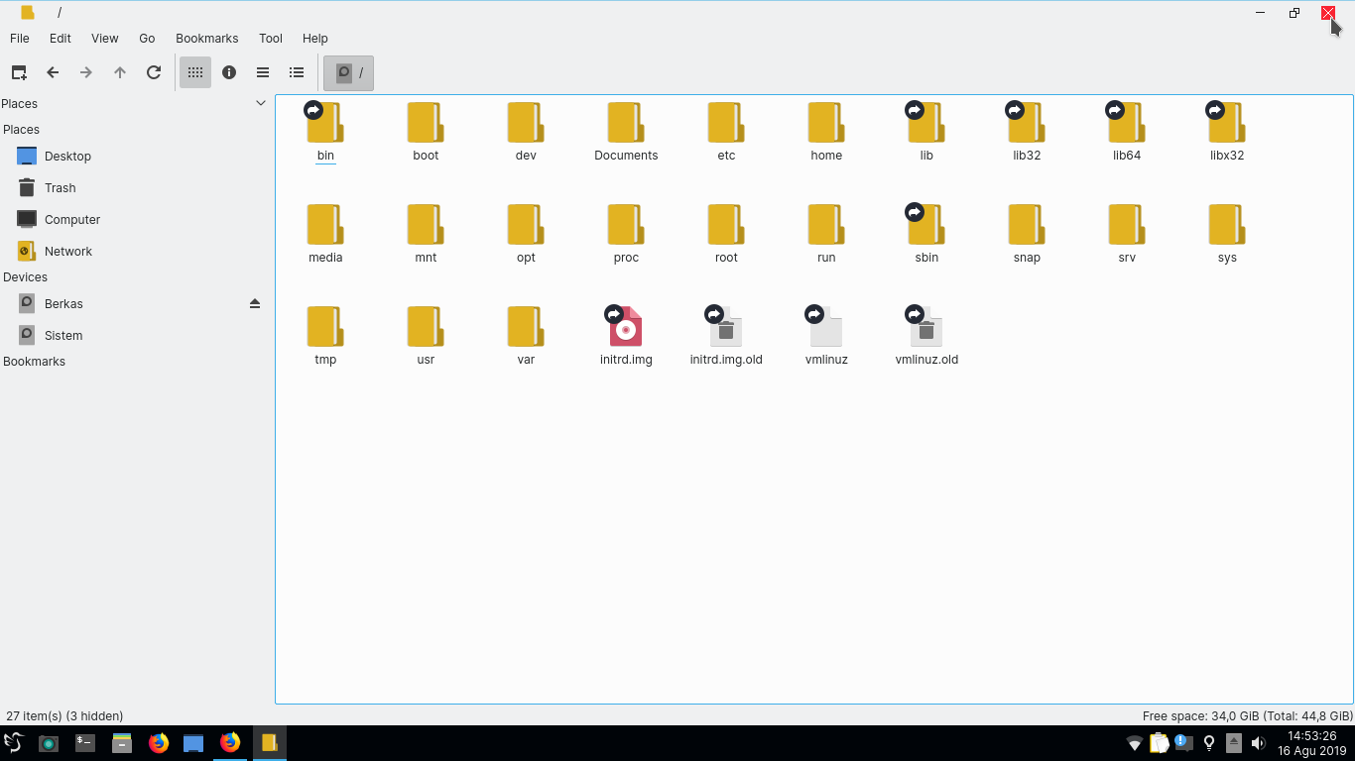Select the proc folder
This screenshot has height=761, width=1355.
pyautogui.click(x=626, y=234)
